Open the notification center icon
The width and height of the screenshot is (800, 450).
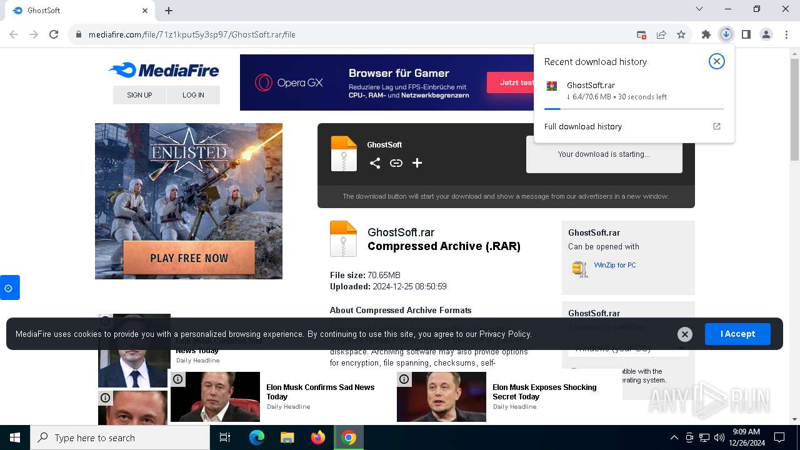779,437
